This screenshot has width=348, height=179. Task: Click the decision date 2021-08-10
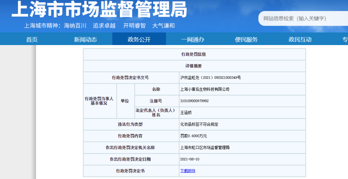(x=190, y=159)
